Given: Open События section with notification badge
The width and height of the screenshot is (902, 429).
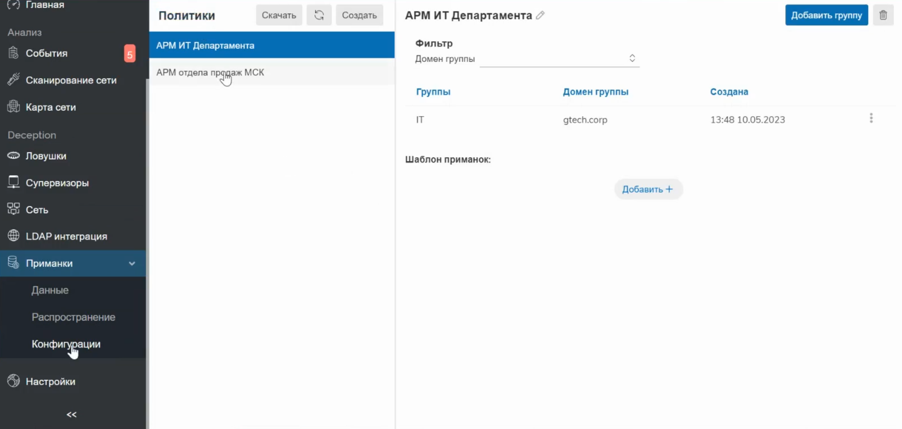Looking at the screenshot, I should [47, 53].
